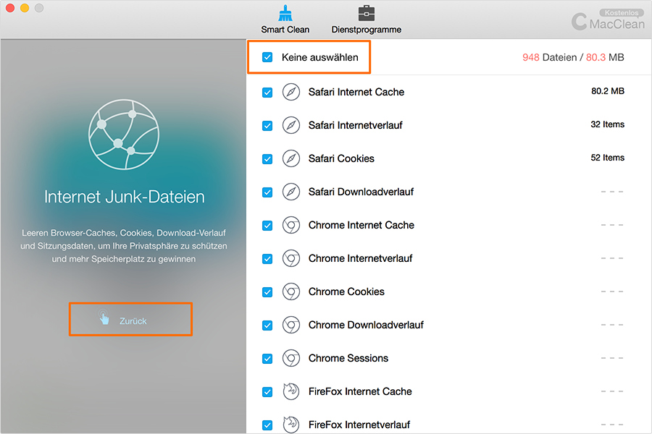The image size is (652, 434).
Task: Uncheck Safari Internet Cache checkbox
Action: click(x=267, y=92)
